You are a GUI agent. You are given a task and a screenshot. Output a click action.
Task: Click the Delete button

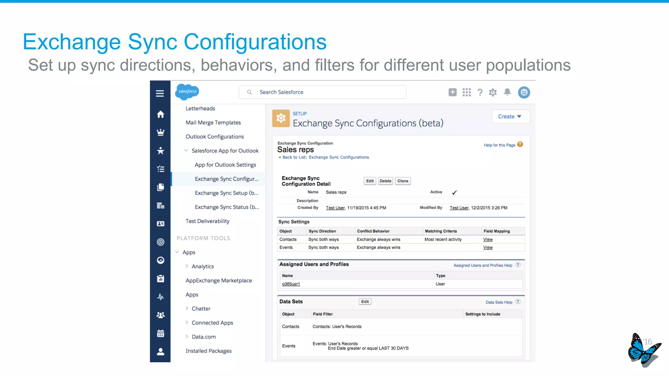tap(385, 181)
